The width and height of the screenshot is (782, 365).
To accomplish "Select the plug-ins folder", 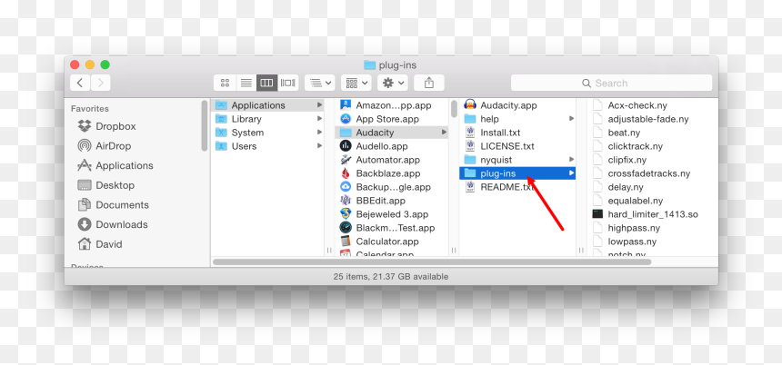I will coord(517,173).
